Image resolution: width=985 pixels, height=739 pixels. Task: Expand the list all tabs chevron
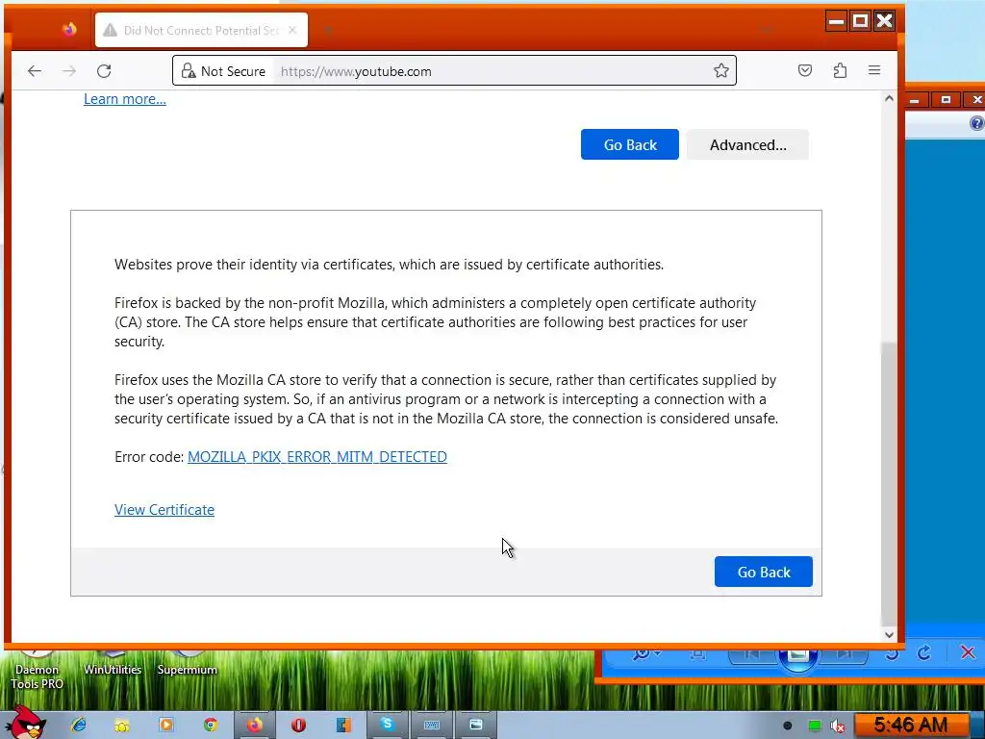(766, 30)
